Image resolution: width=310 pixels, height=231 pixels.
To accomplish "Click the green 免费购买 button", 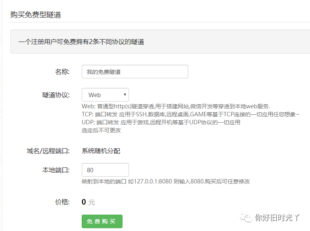I will 102,221.
